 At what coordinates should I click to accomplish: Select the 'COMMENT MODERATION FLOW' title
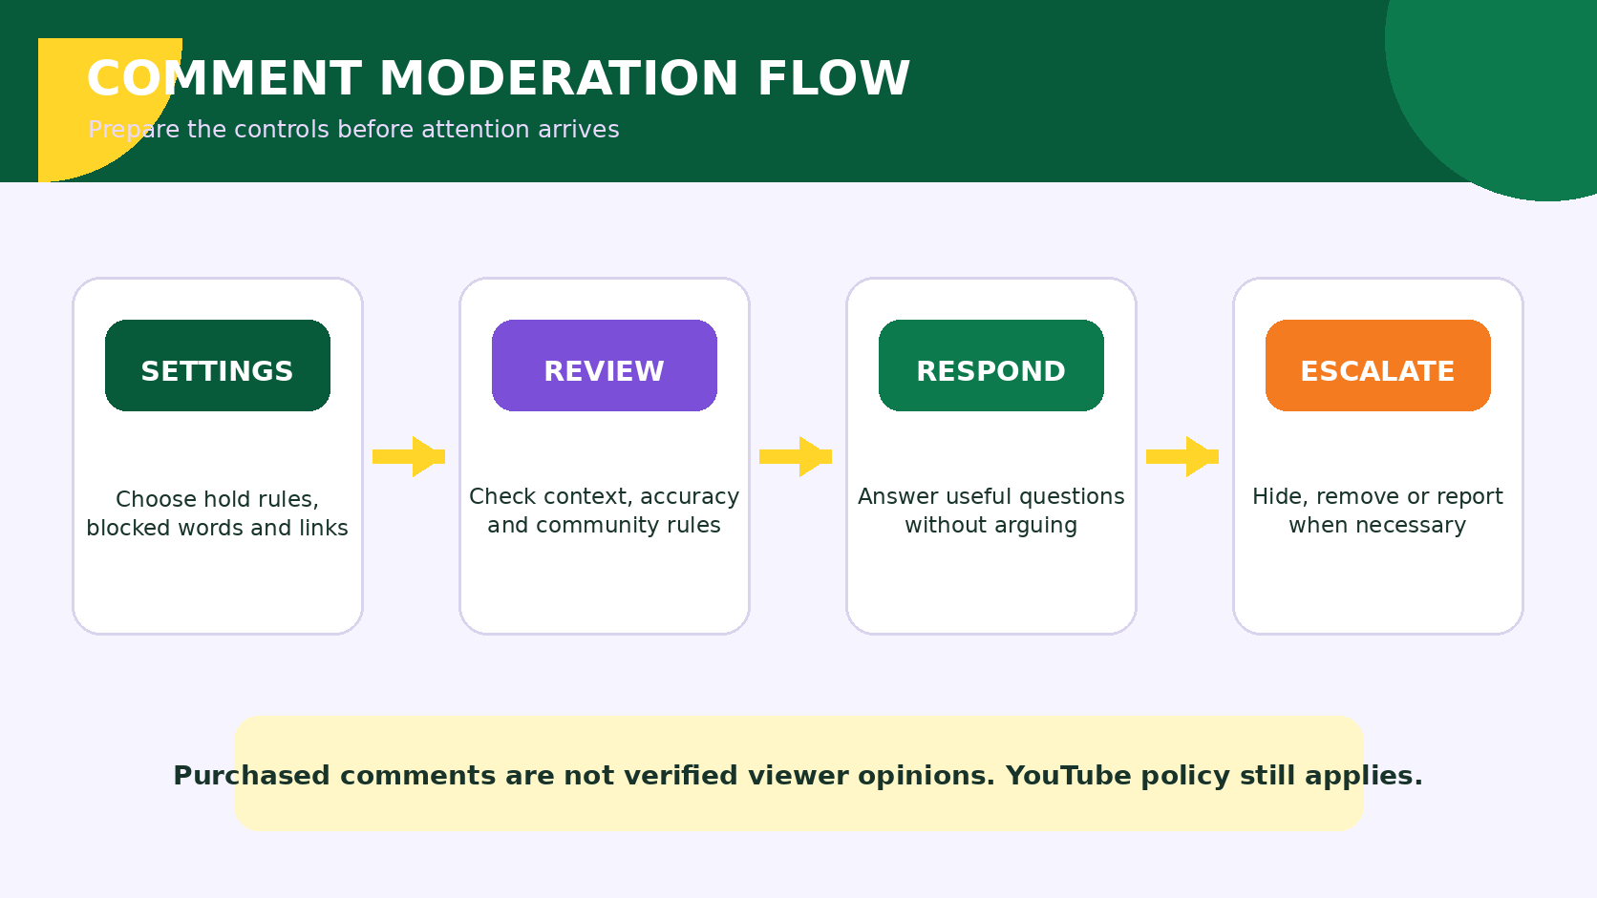click(x=499, y=78)
